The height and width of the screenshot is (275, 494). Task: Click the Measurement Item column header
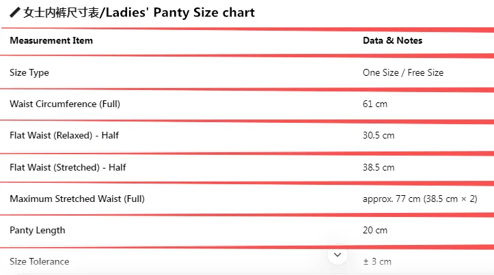coord(51,40)
